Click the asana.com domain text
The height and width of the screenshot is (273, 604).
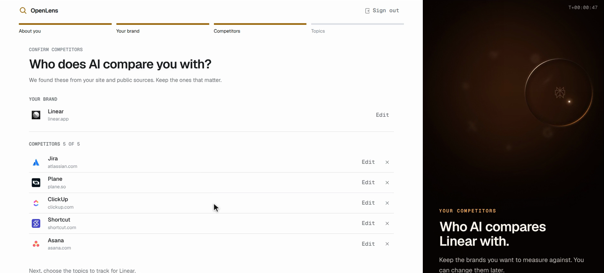coord(60,248)
